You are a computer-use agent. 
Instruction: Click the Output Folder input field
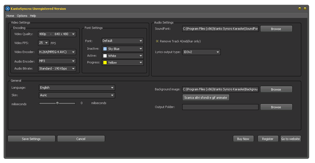220,107
